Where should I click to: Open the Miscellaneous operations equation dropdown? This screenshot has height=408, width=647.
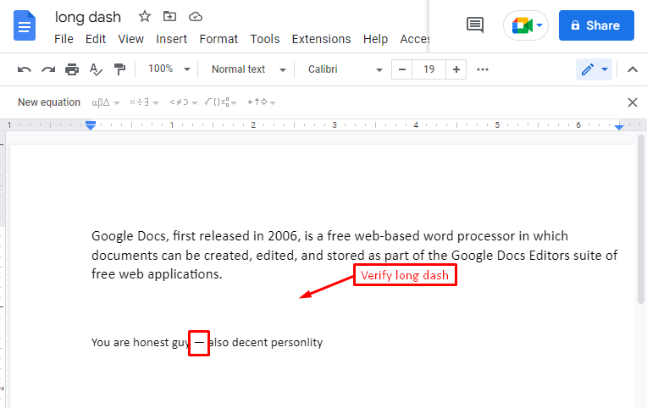coord(144,102)
